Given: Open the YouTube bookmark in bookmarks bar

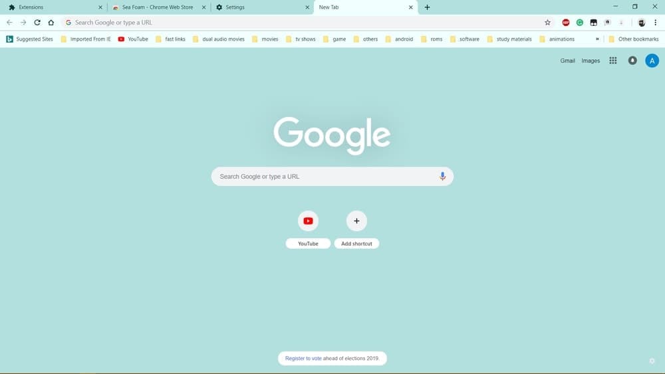Looking at the screenshot, I should pyautogui.click(x=133, y=39).
